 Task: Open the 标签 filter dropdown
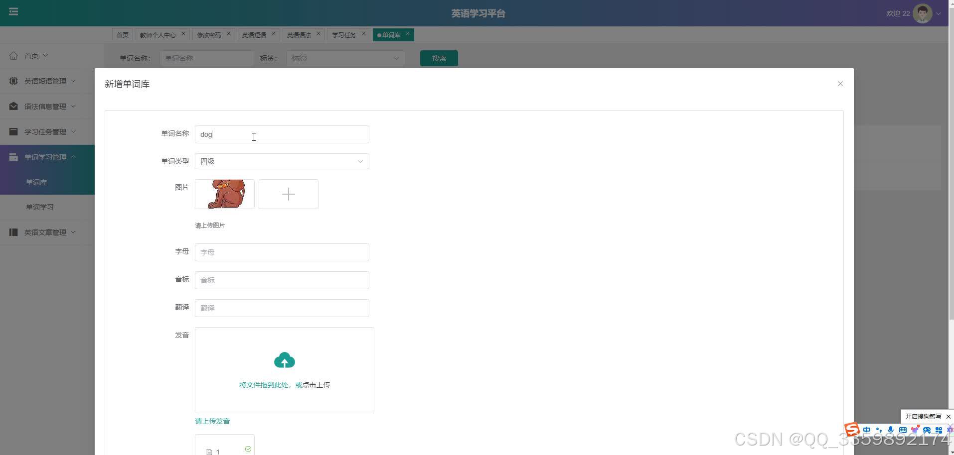345,58
